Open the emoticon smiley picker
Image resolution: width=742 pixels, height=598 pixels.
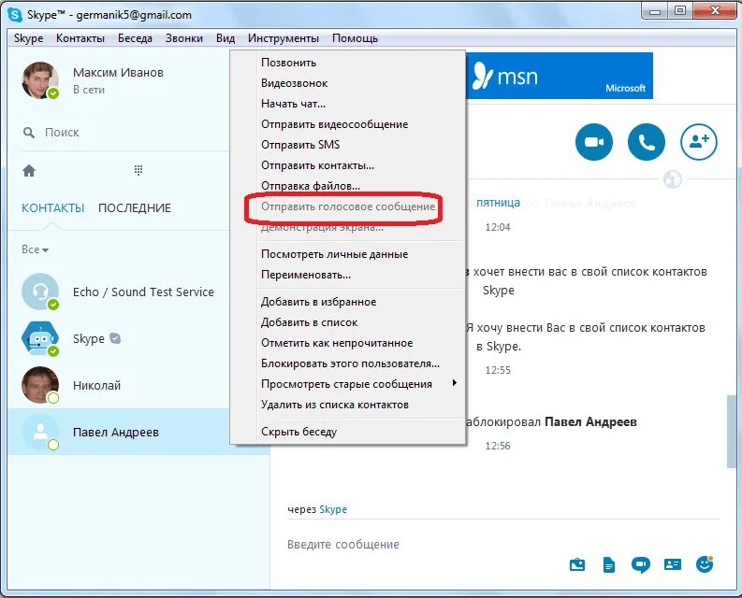click(705, 564)
